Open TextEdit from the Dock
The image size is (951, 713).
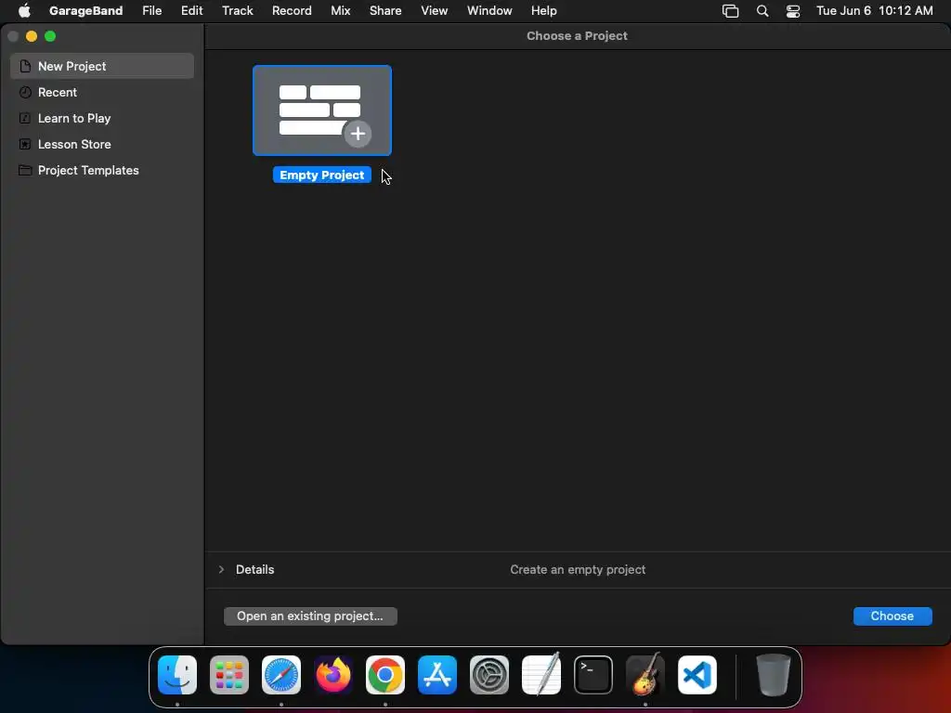coord(541,675)
